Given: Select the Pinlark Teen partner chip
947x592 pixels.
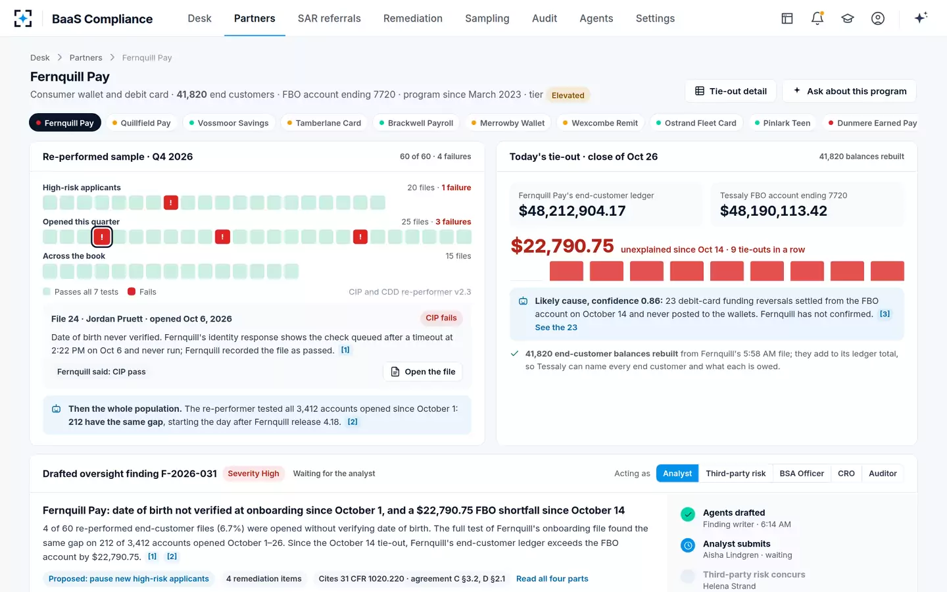Looking at the screenshot, I should 783,123.
